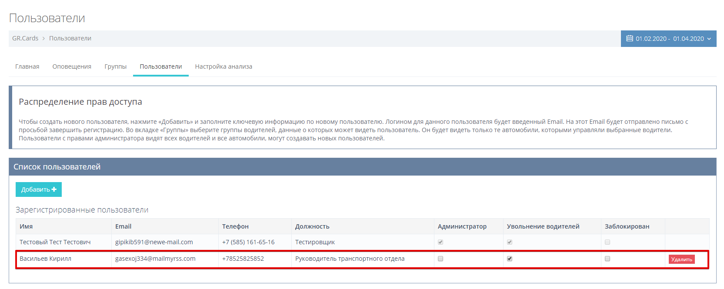Click email gasexoj334@mailmyrss.com
Image resolution: width=724 pixels, height=289 pixels.
point(155,259)
